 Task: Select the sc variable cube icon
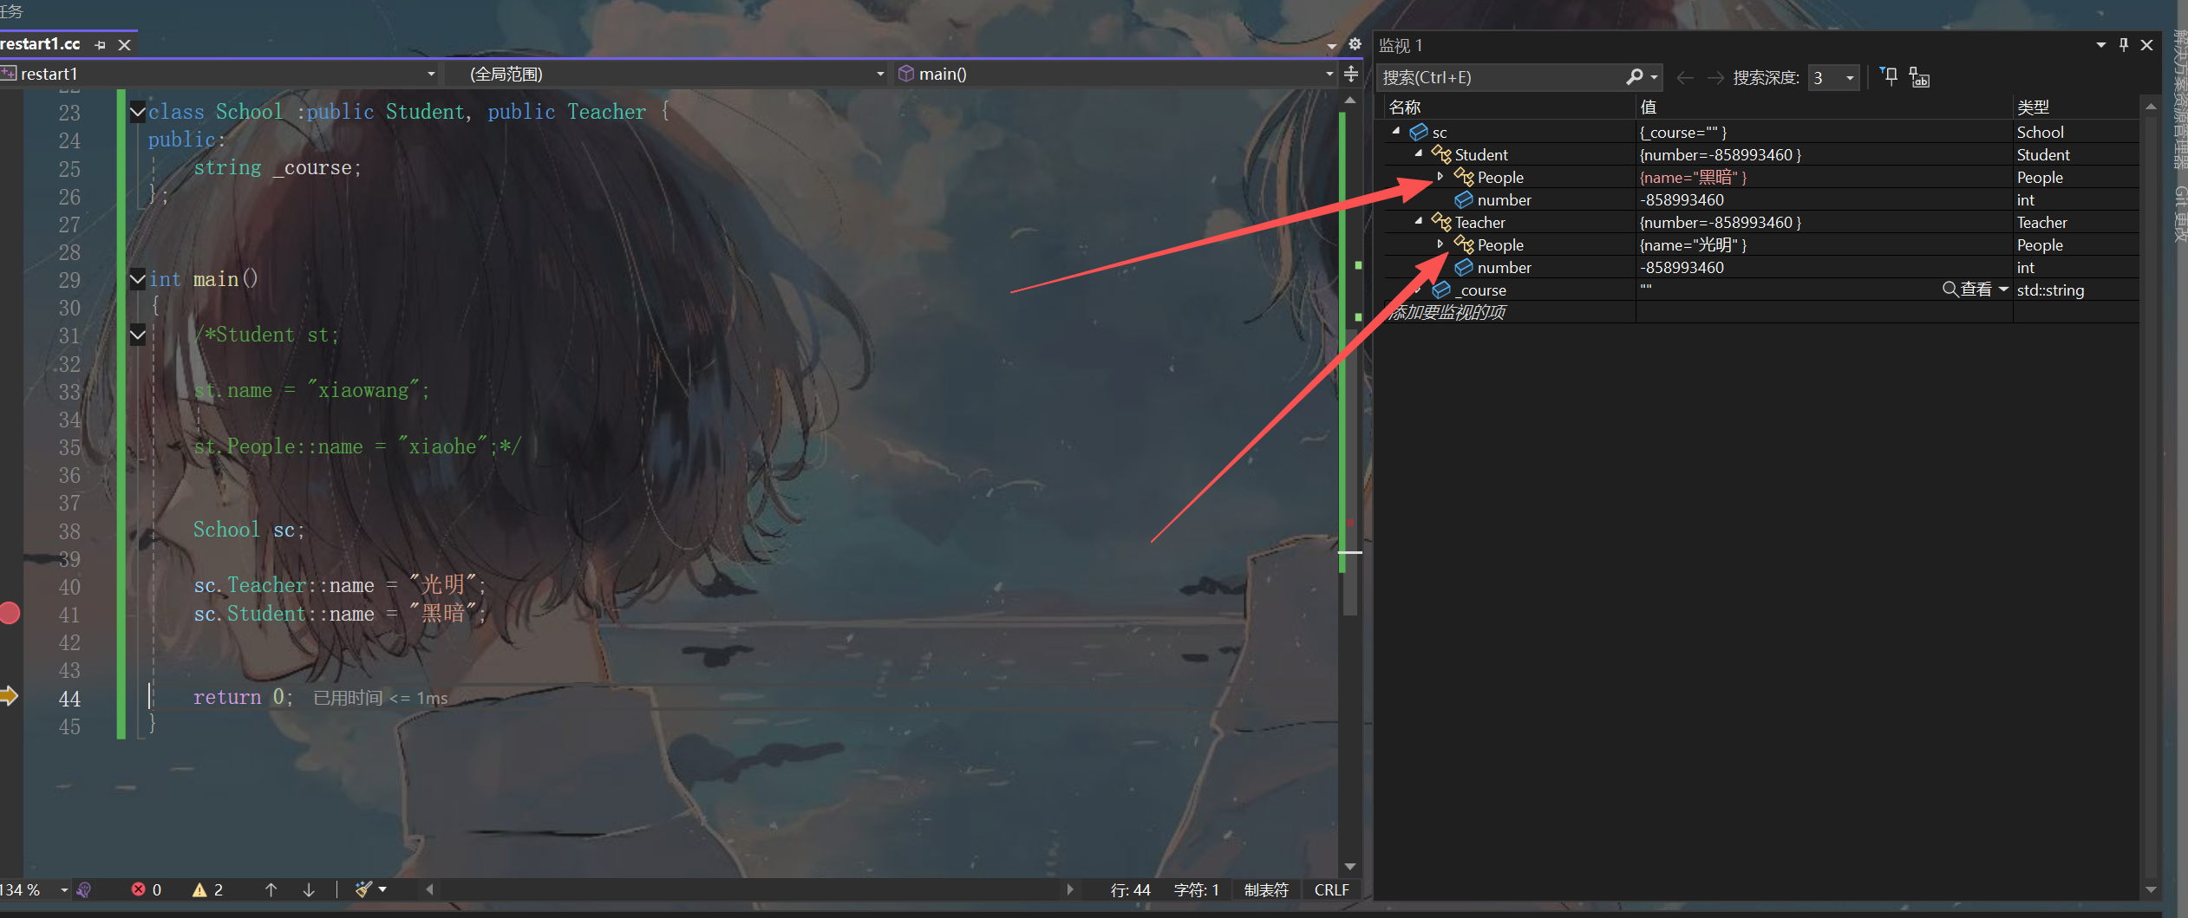1419,132
